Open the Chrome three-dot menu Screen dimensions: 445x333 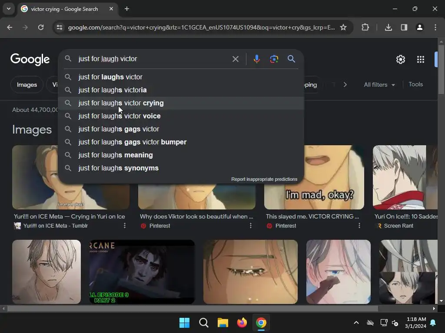pos(435,27)
